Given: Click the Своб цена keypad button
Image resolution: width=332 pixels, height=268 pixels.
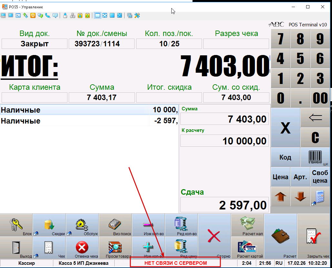Looking at the screenshot, I should click(320, 177).
